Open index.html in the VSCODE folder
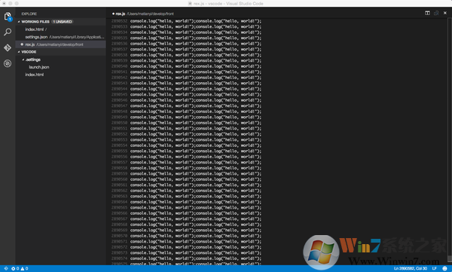Image resolution: width=452 pixels, height=272 pixels. pyautogui.click(x=35, y=75)
